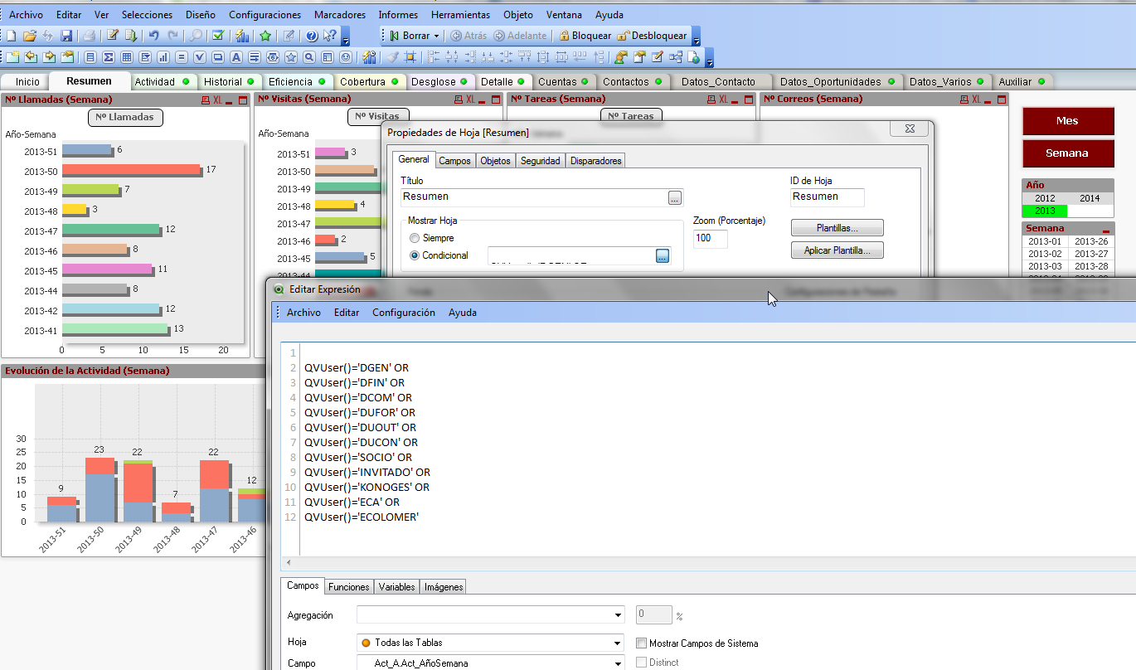Viewport: 1136px width, 670px height.
Task: Click the Aplicar Plantilla... button
Action: (837, 250)
